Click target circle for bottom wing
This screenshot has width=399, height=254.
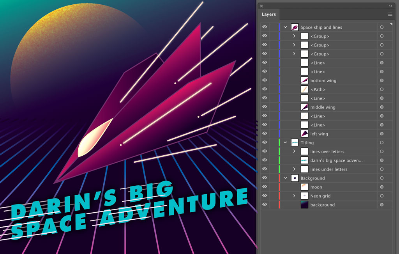coord(382,80)
